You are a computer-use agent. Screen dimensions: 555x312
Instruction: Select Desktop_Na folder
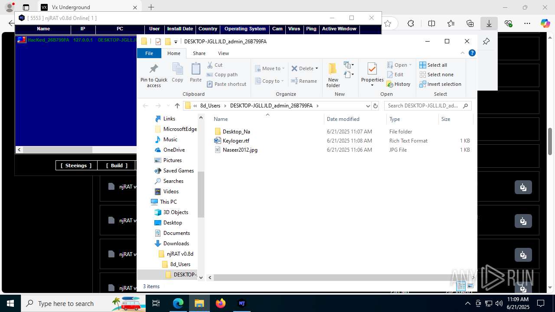236,132
